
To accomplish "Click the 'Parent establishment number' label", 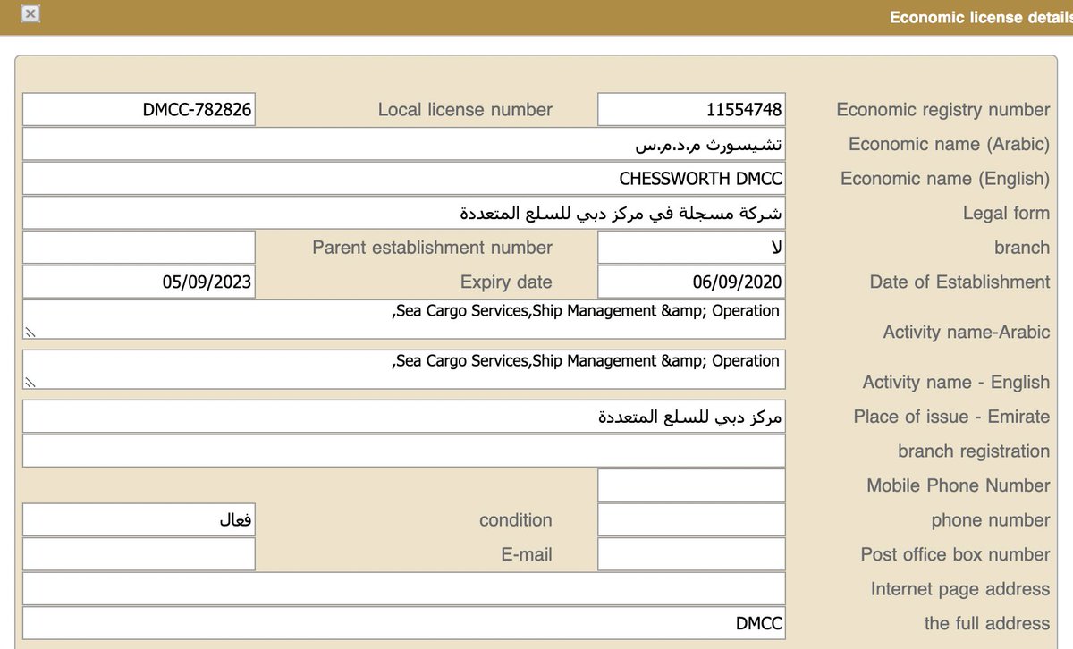I will point(433,248).
